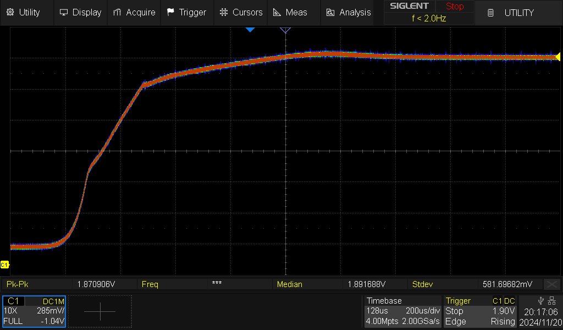The width and height of the screenshot is (563, 330).
Task: Open the Analysis menu
Action: point(348,12)
